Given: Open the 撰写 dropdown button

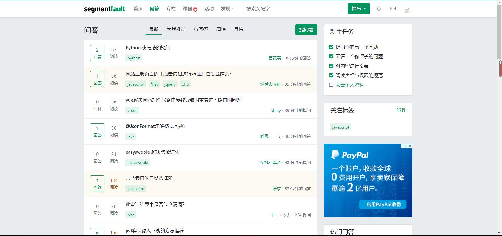Looking at the screenshot, I should [359, 9].
